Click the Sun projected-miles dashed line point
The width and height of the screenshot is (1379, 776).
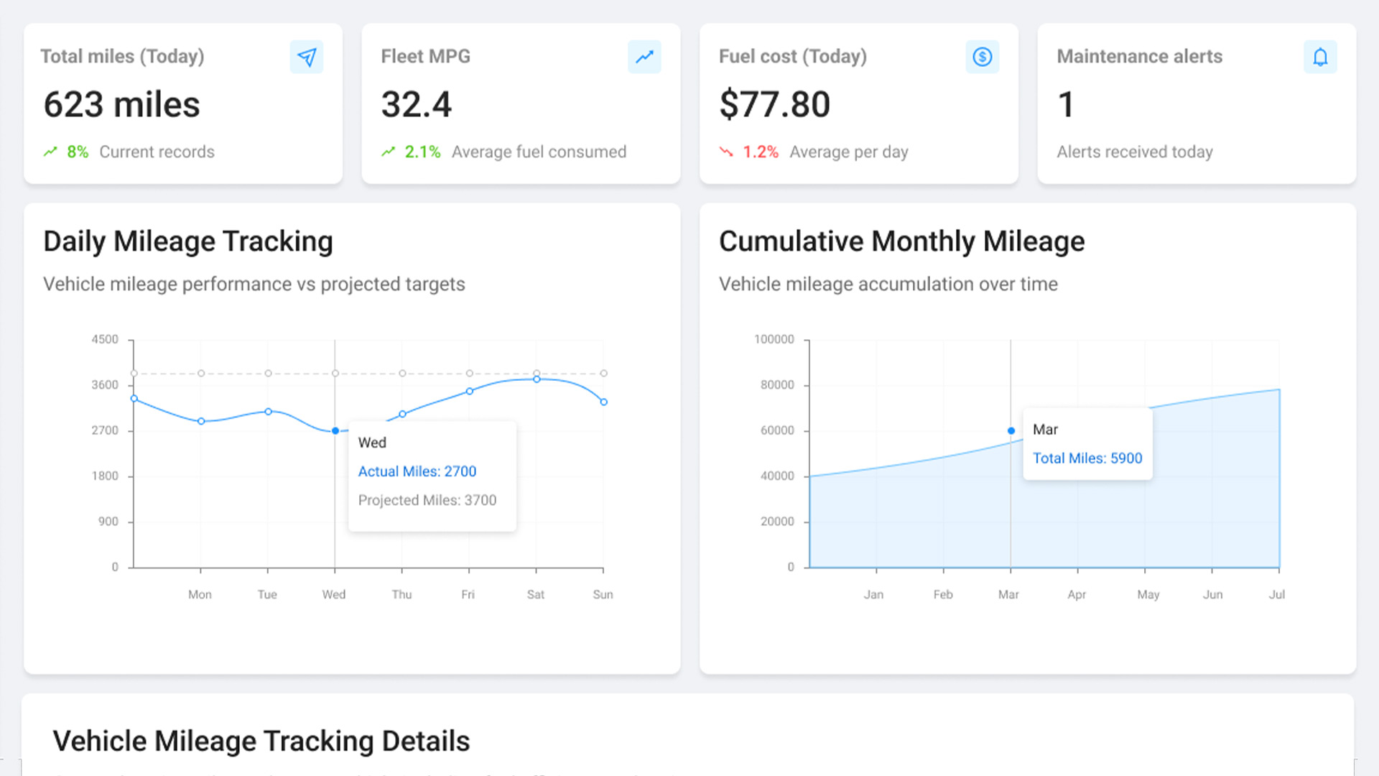[x=604, y=373]
